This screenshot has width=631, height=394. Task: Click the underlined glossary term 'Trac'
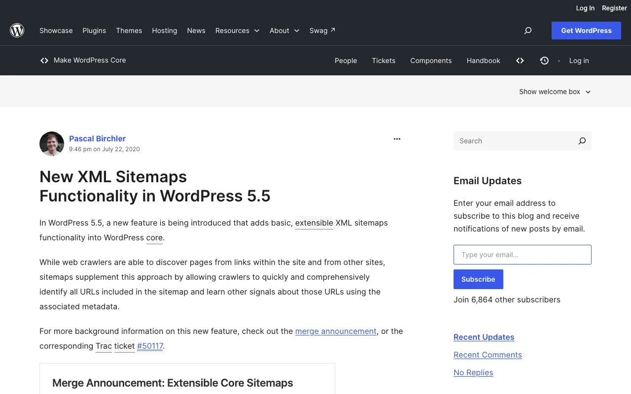[x=104, y=346]
